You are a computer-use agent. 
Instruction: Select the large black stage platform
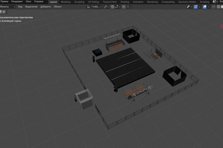[x=125, y=68]
